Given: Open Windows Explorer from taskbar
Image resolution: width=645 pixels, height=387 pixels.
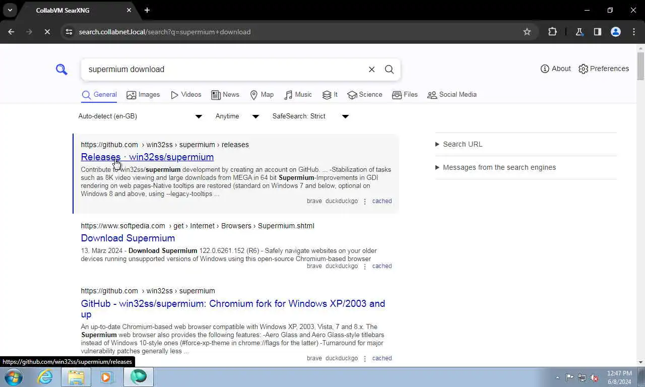Looking at the screenshot, I should click(x=76, y=377).
